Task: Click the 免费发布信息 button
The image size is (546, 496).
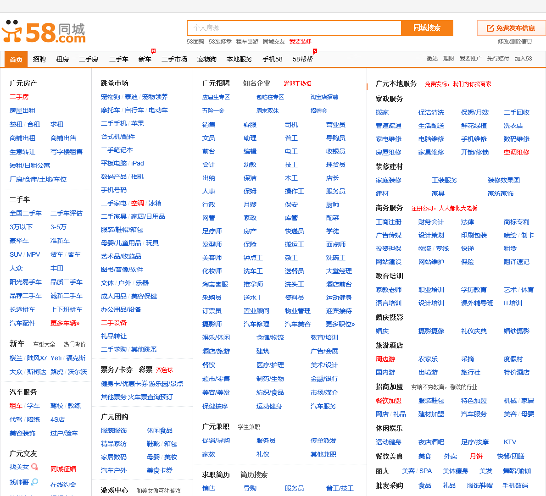Action: [x=511, y=28]
